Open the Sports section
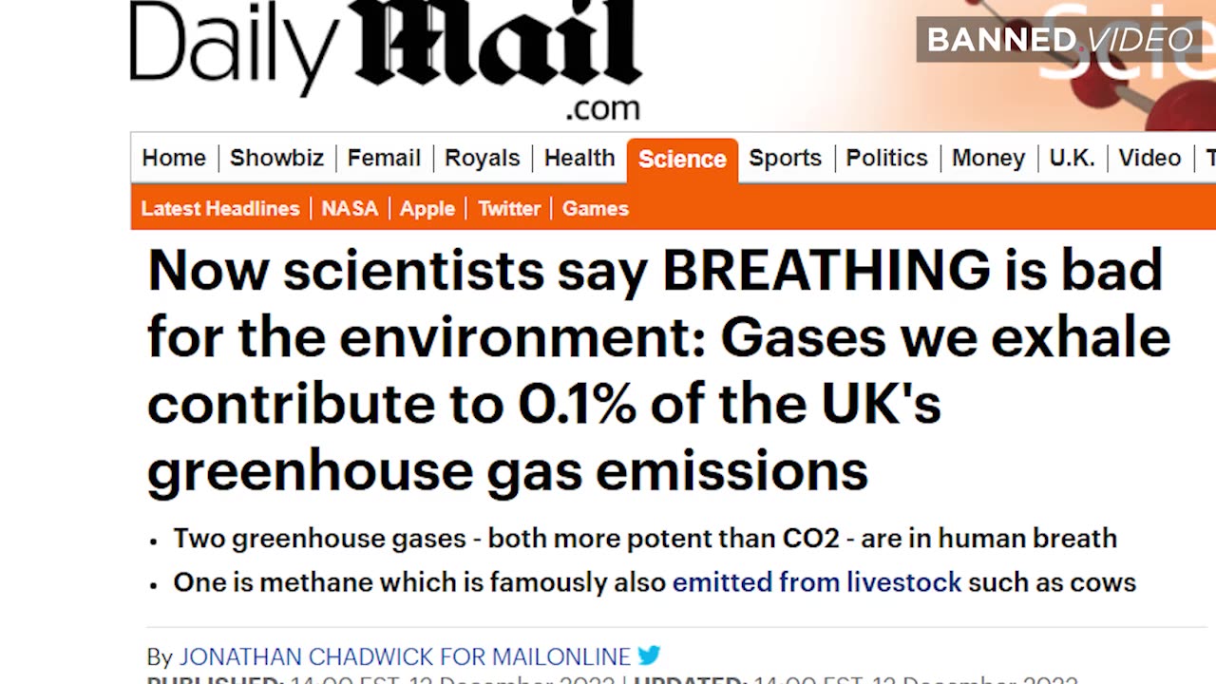 785,158
